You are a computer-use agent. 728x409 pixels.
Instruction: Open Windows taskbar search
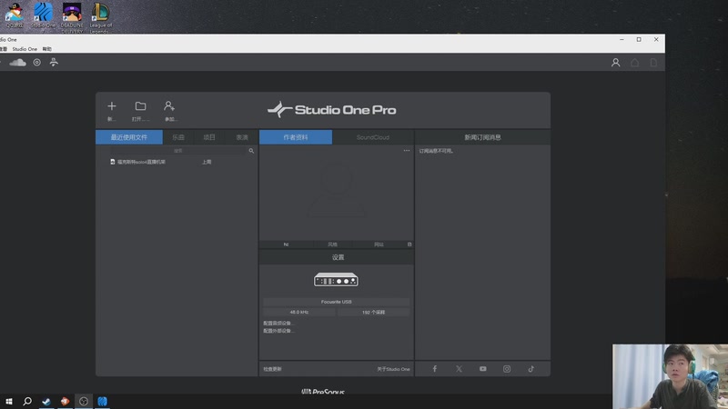point(27,401)
